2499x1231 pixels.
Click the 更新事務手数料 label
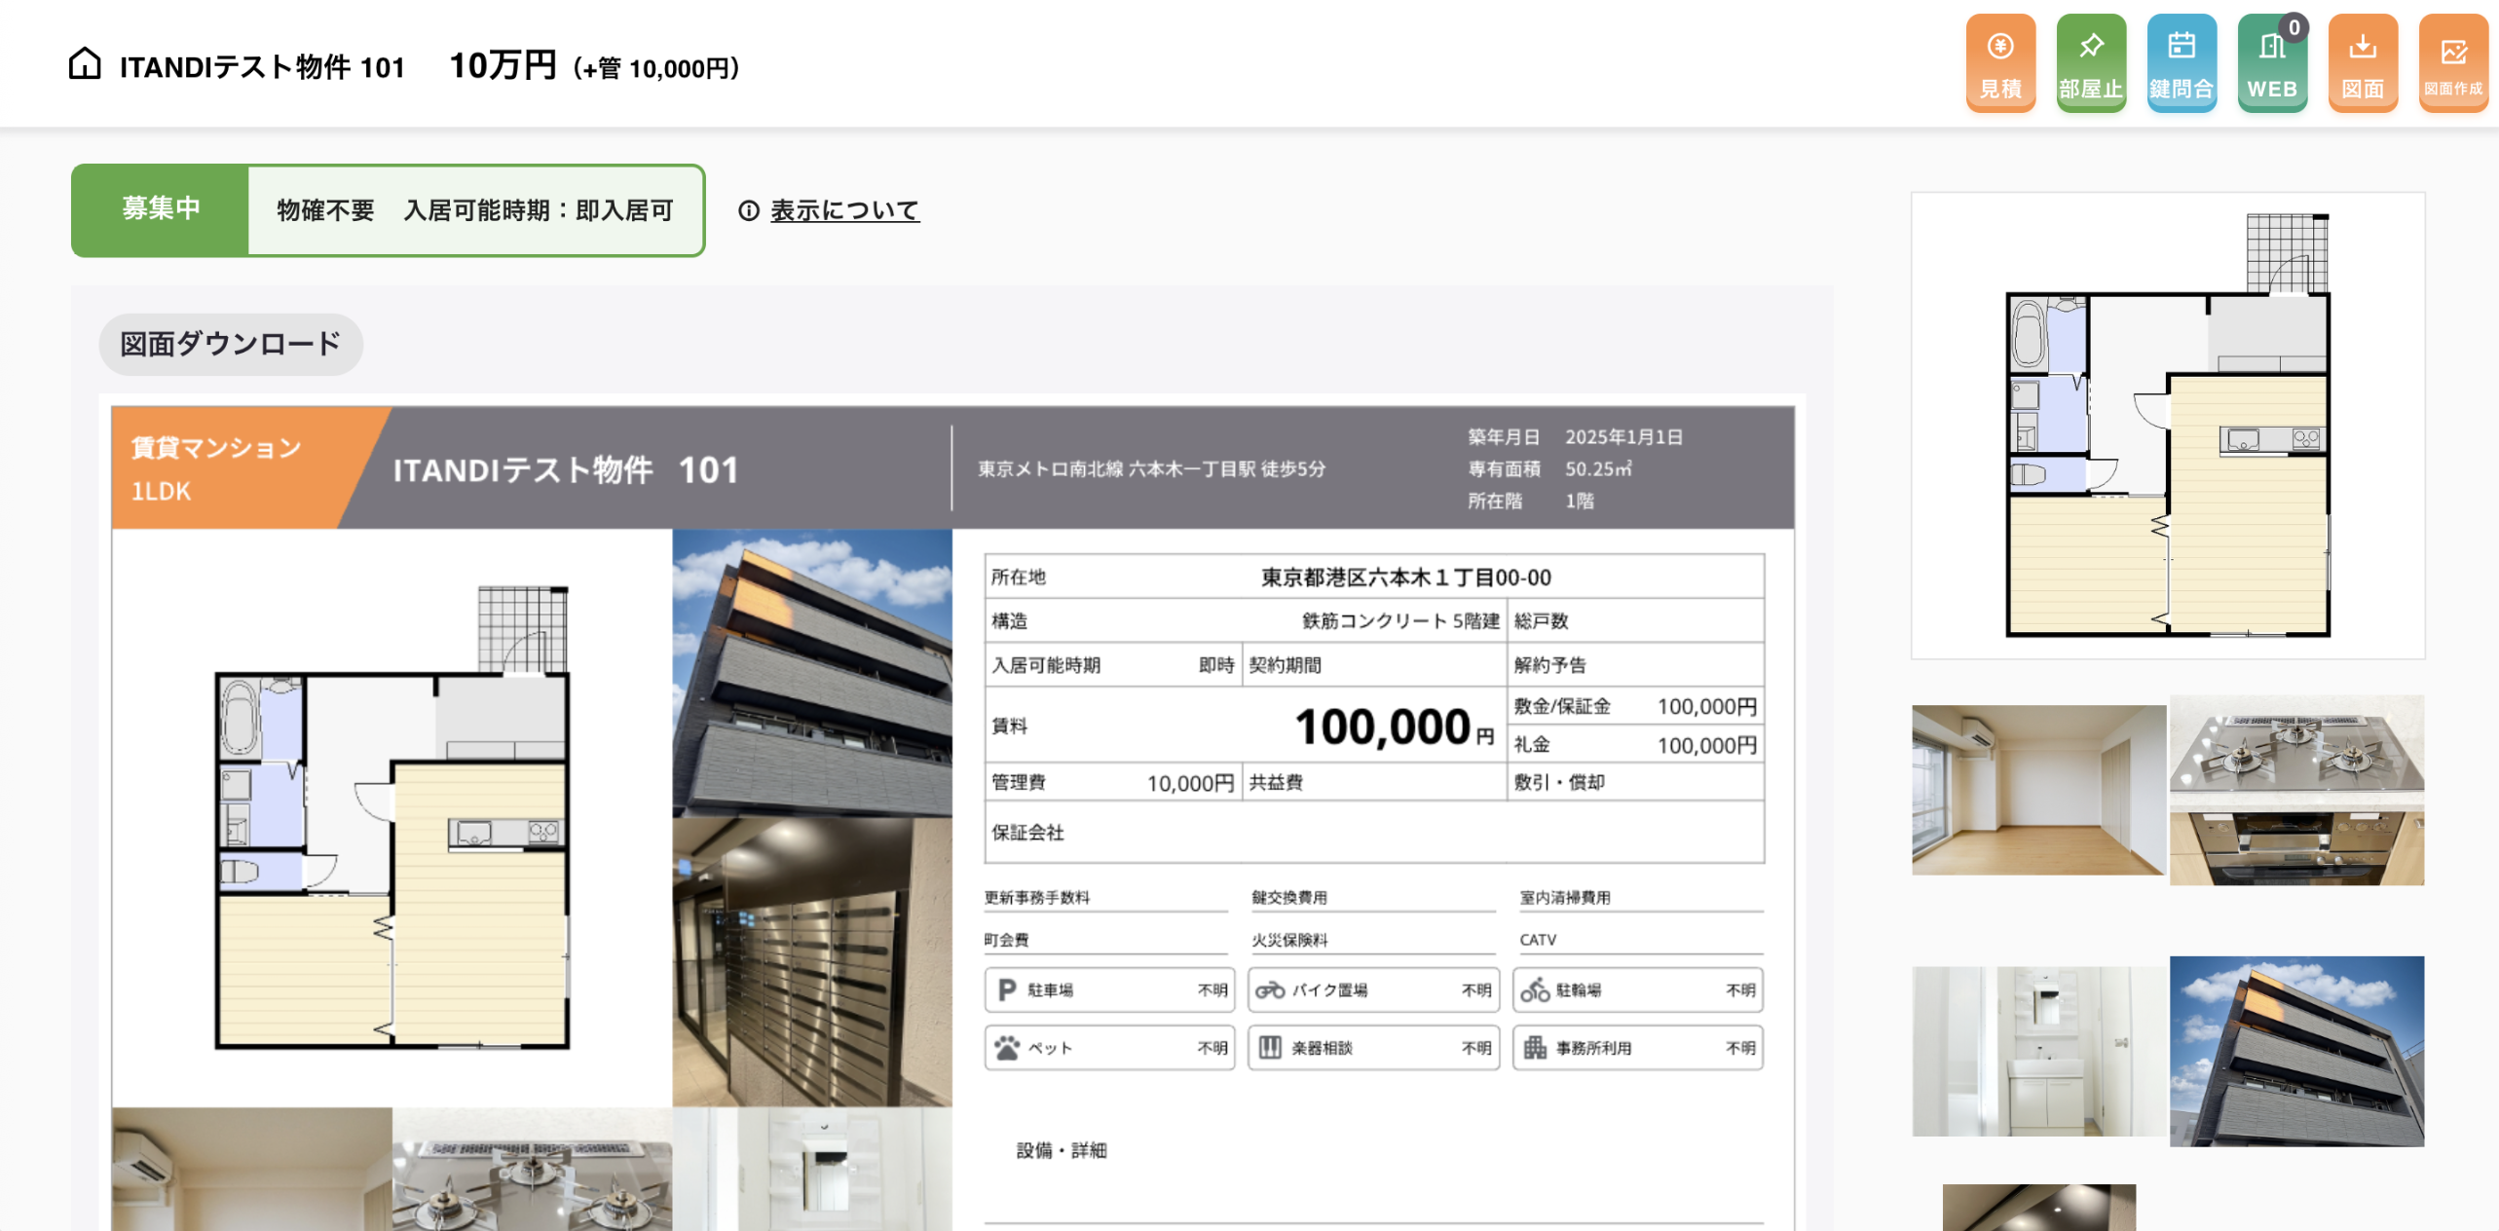tap(1037, 897)
